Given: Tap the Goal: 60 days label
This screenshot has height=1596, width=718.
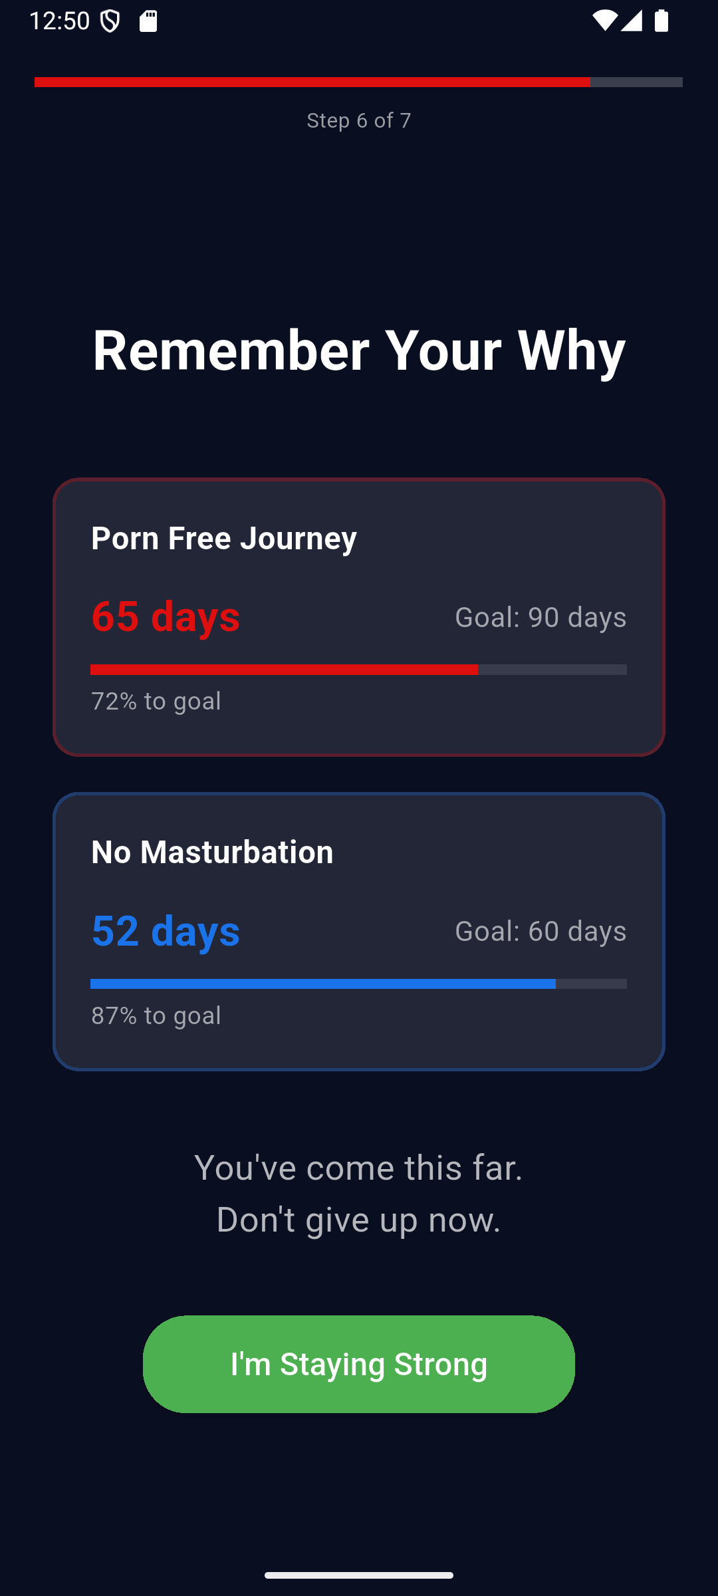Looking at the screenshot, I should pyautogui.click(x=540, y=931).
